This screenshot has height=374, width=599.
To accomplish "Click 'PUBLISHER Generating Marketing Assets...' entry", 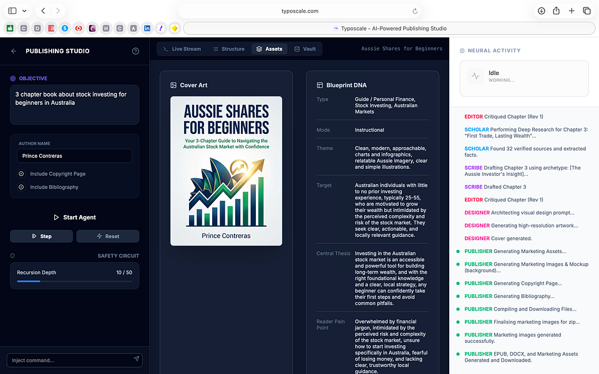I will pos(515,251).
